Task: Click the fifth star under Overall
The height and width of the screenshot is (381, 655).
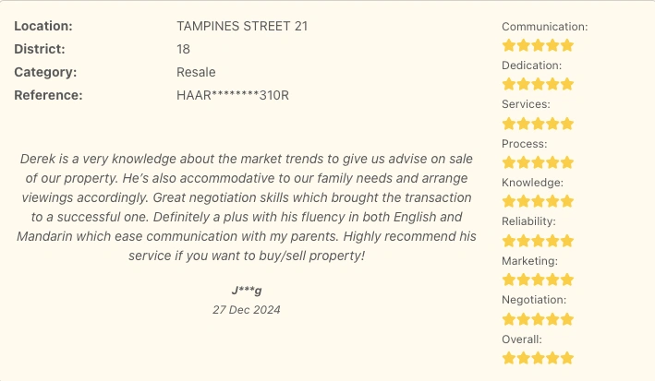Action: point(567,358)
